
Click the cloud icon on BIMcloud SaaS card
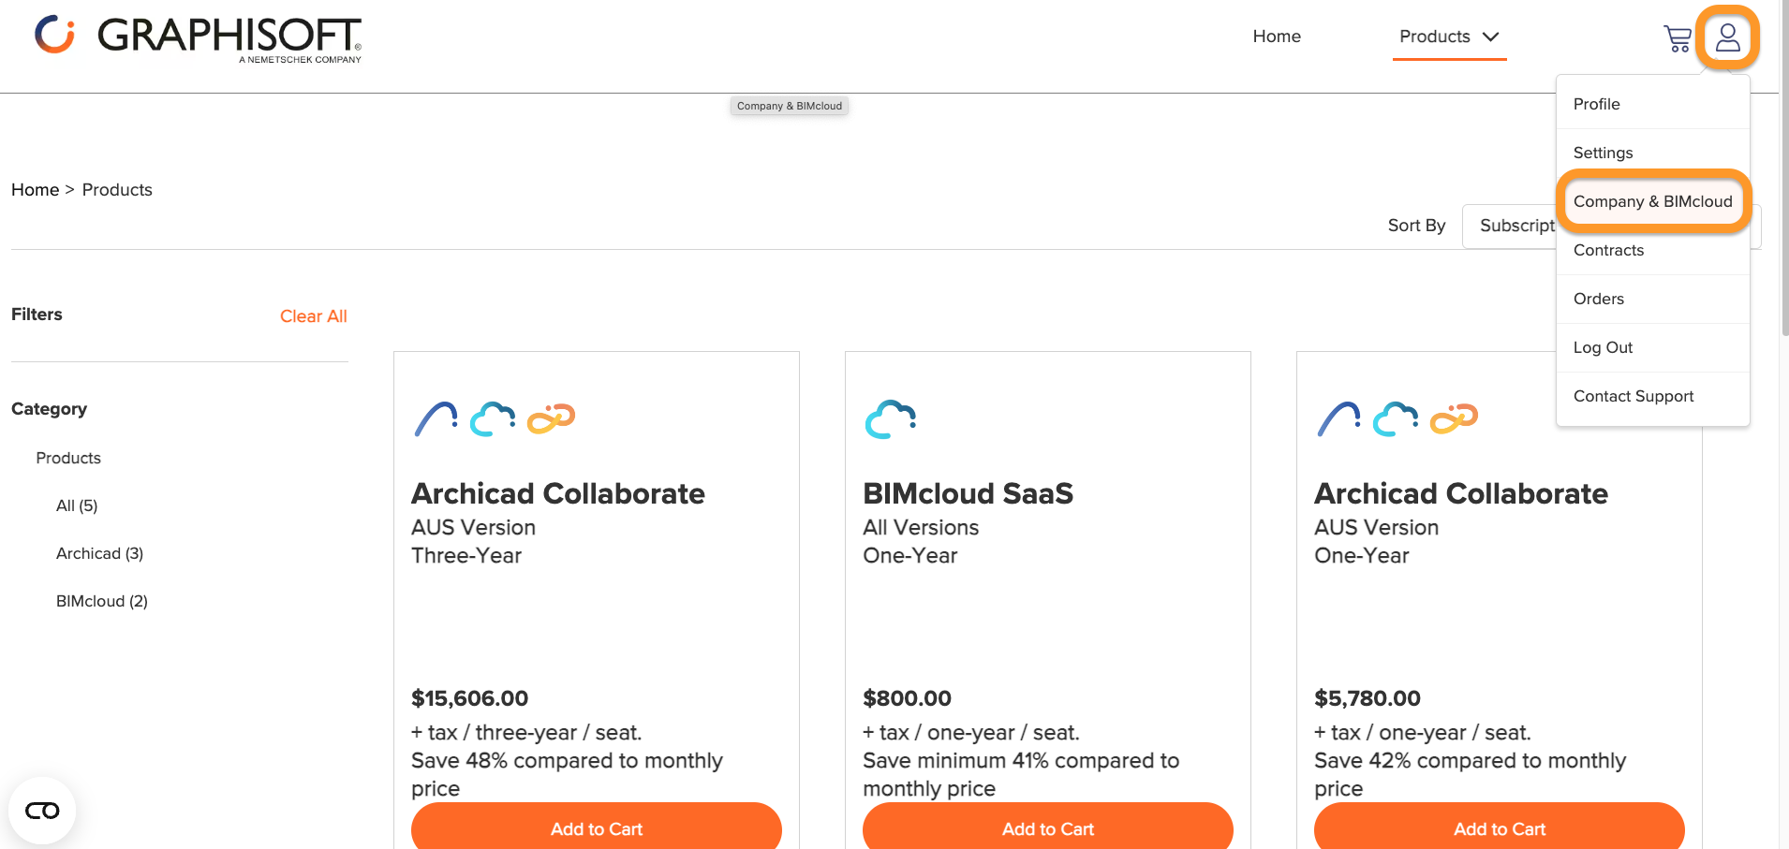pos(890,418)
